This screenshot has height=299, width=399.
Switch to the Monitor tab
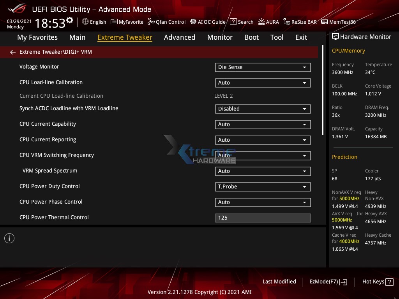(220, 37)
